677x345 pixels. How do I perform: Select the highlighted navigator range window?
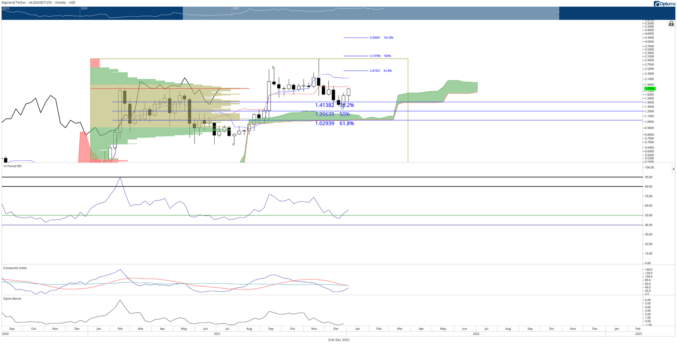click(371, 13)
